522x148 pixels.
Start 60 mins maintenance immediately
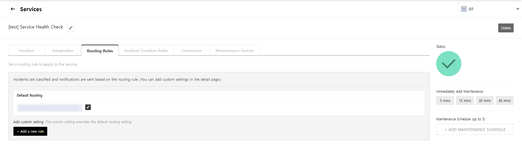tap(504, 101)
